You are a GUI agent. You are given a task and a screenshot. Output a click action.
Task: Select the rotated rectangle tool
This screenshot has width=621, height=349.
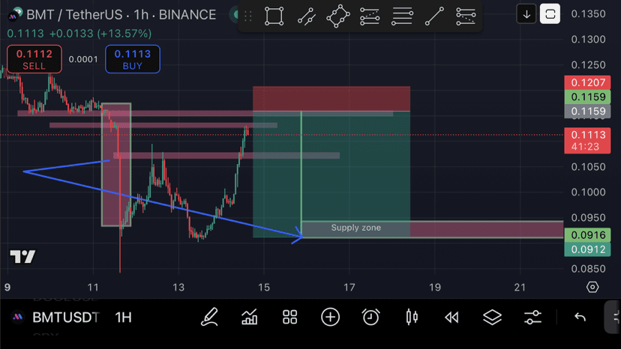pos(337,16)
